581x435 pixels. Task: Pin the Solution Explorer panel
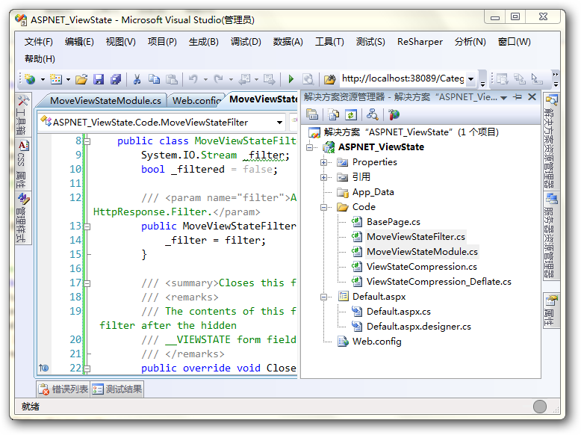point(518,97)
